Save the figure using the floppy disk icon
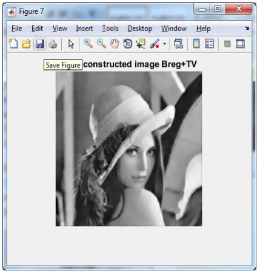The width and height of the screenshot is (257, 271). click(x=39, y=44)
